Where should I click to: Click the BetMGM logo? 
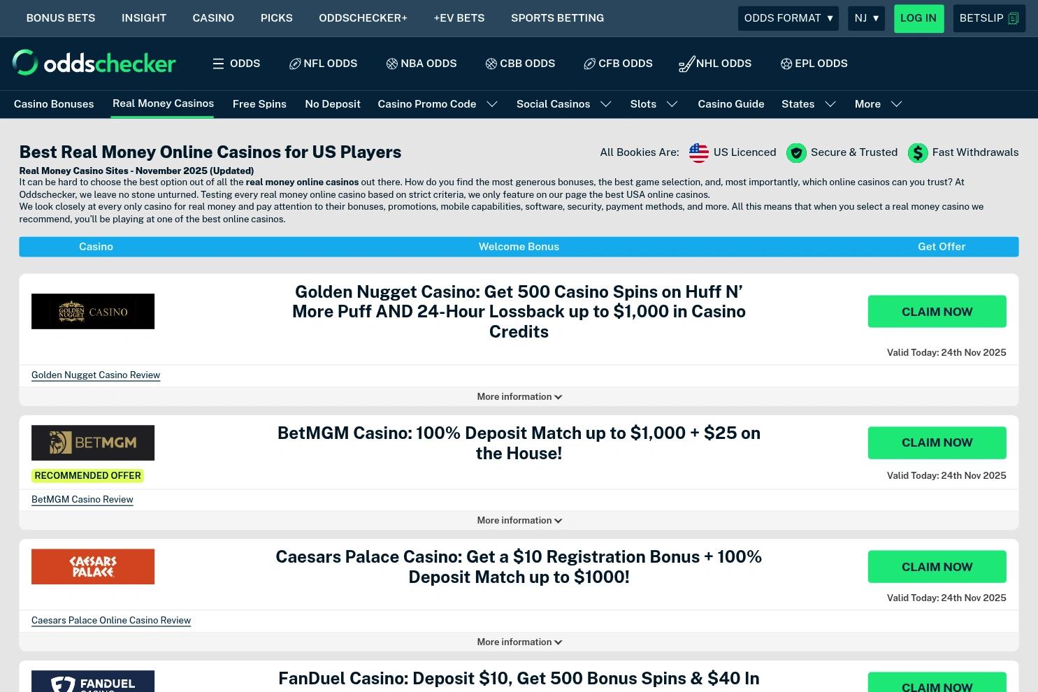93,442
